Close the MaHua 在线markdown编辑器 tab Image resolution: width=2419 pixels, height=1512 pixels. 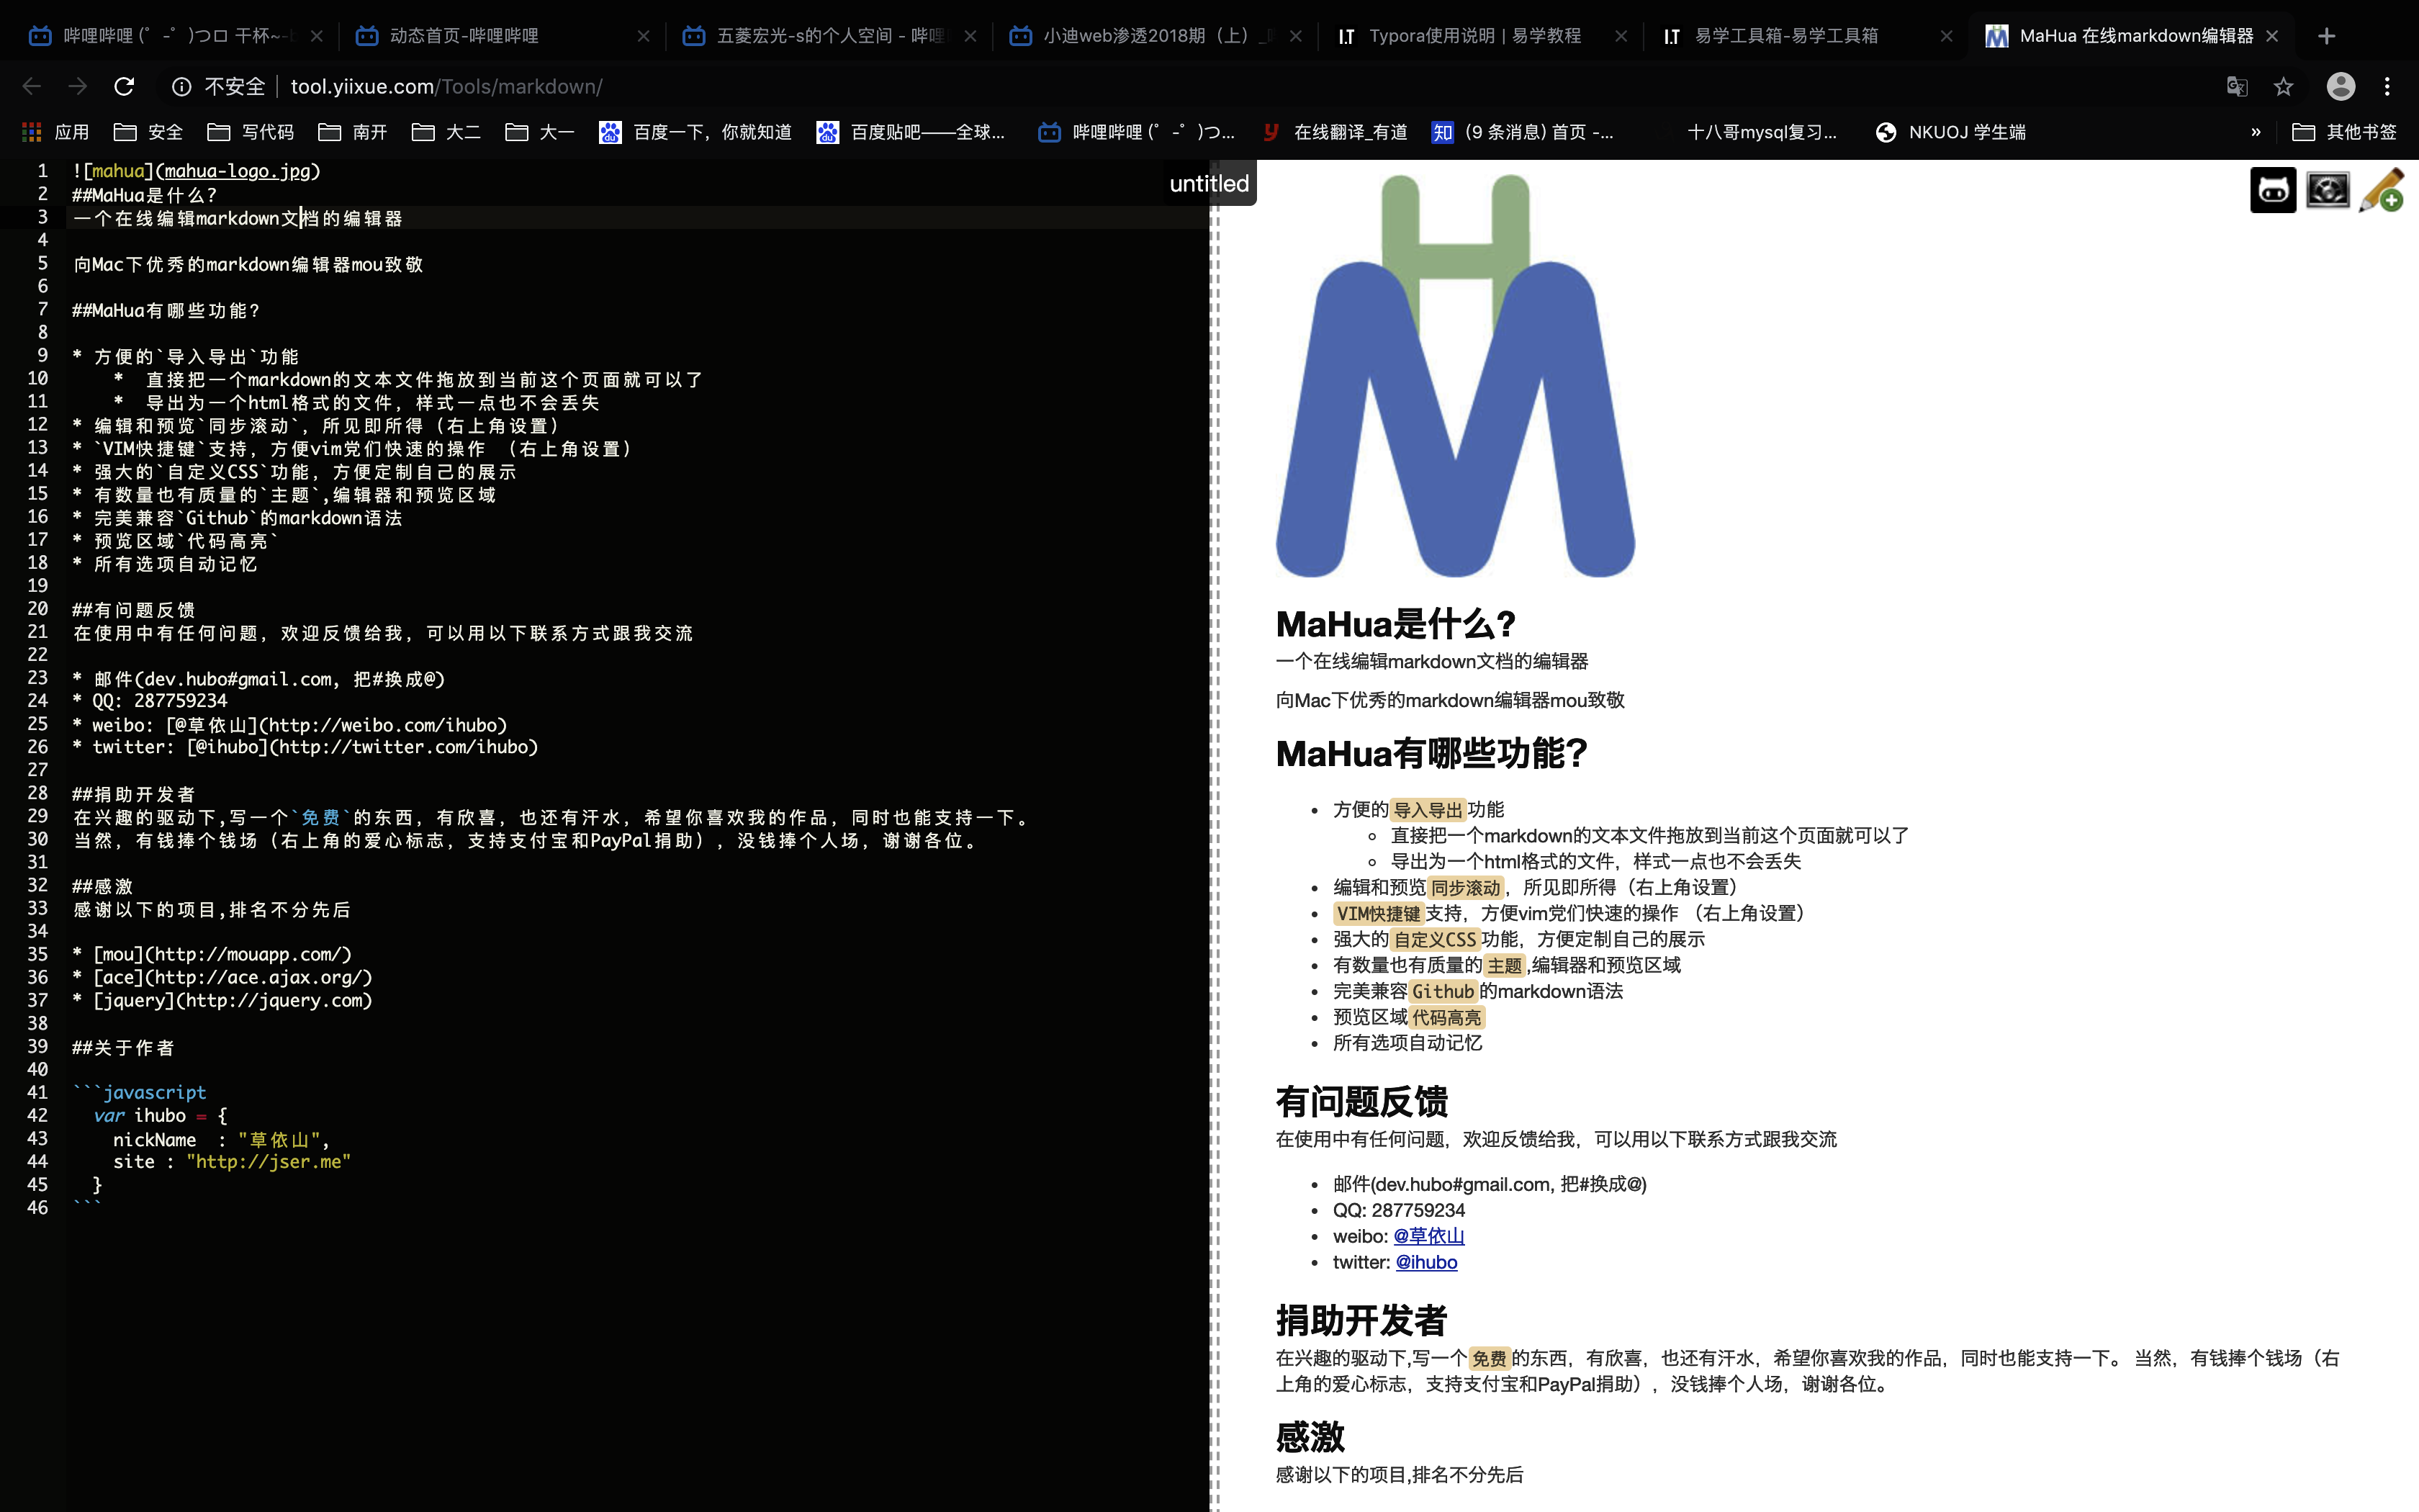click(x=2272, y=36)
